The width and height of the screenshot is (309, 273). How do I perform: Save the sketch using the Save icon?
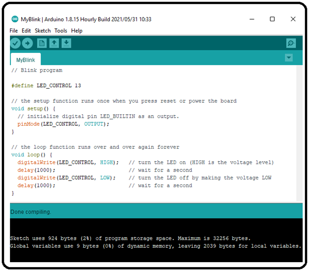click(66, 44)
